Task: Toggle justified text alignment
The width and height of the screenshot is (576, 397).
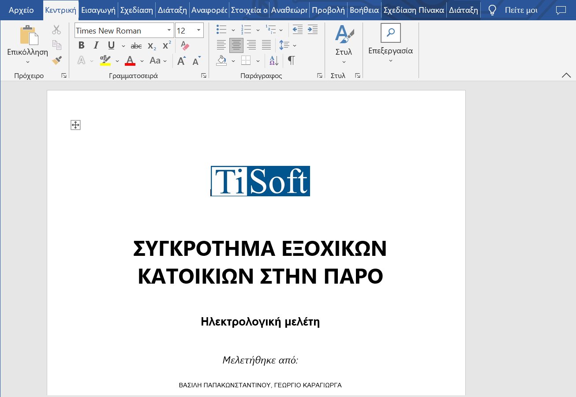Action: [266, 45]
